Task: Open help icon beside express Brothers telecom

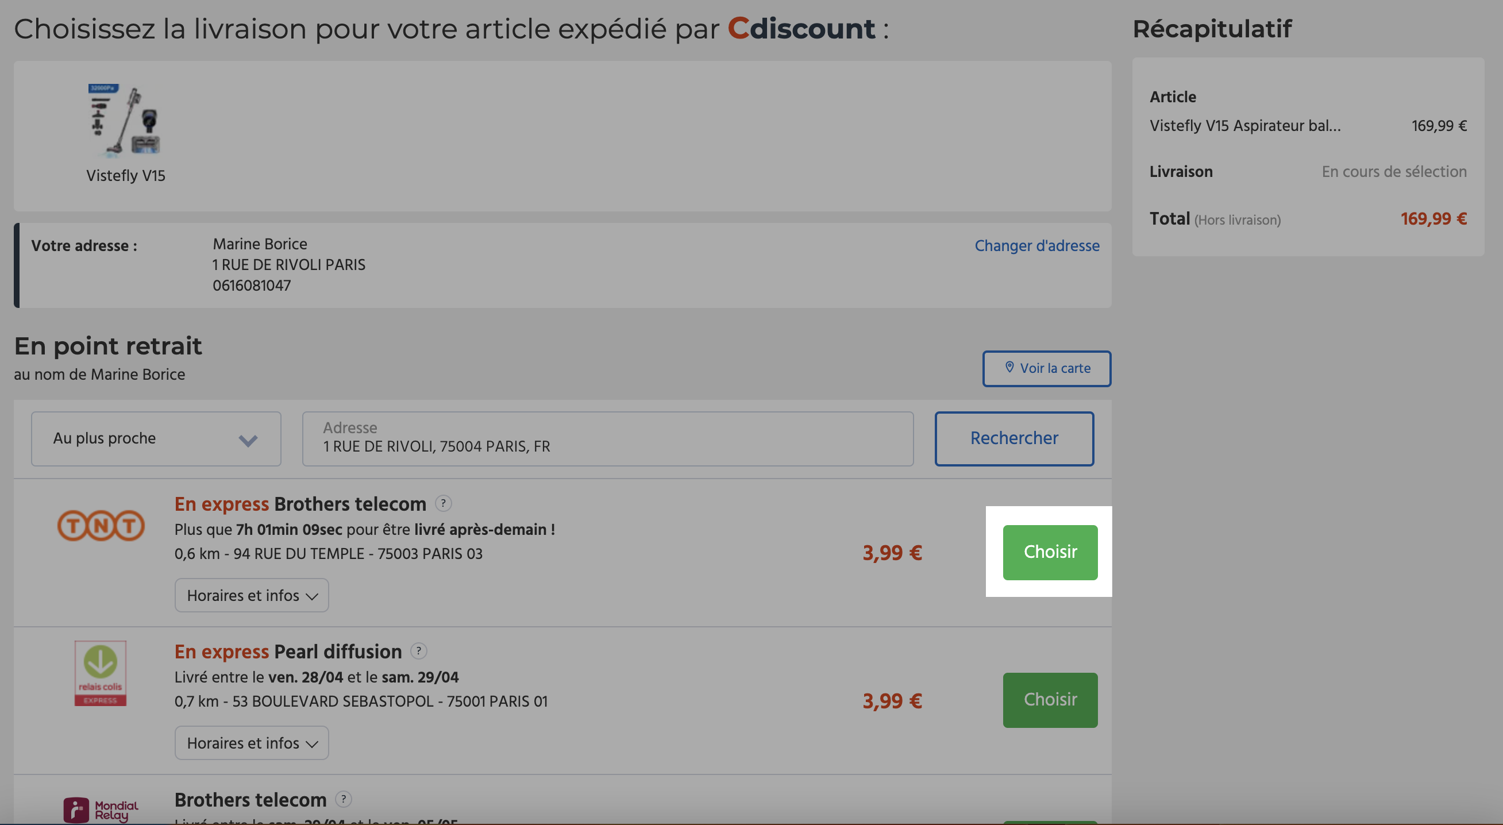Action: [x=444, y=503]
